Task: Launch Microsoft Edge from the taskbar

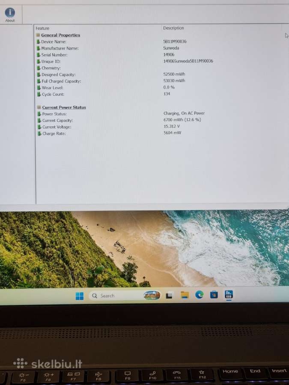Action: 199,295
